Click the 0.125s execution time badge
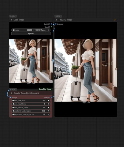Viewport: 124px width, 147px height. point(58,16)
